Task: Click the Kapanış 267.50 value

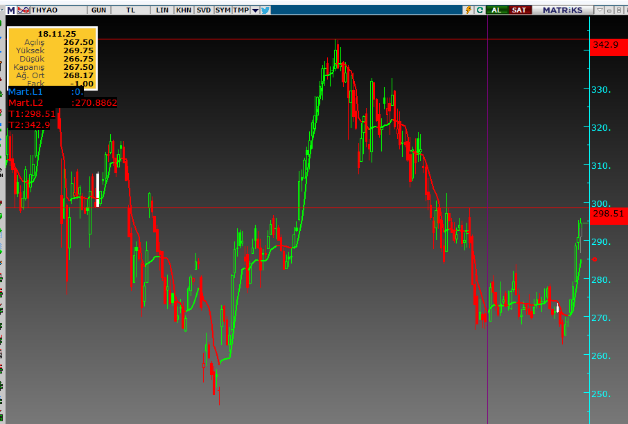Action: click(x=78, y=67)
